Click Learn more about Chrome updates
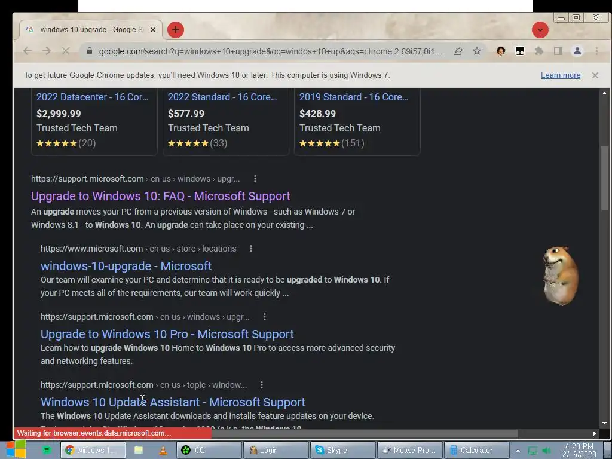The height and width of the screenshot is (459, 612). [x=561, y=75]
